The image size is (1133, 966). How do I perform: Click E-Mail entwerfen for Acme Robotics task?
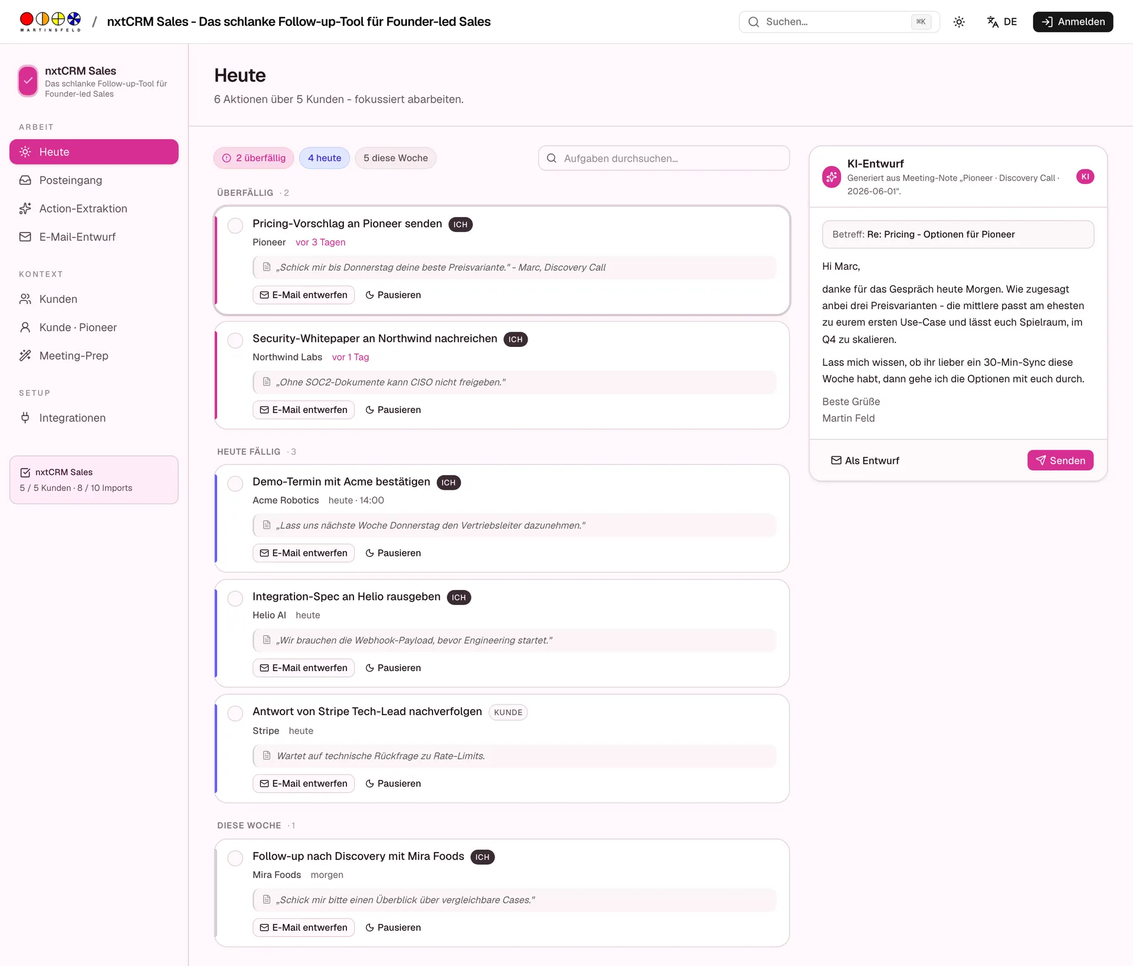(303, 553)
